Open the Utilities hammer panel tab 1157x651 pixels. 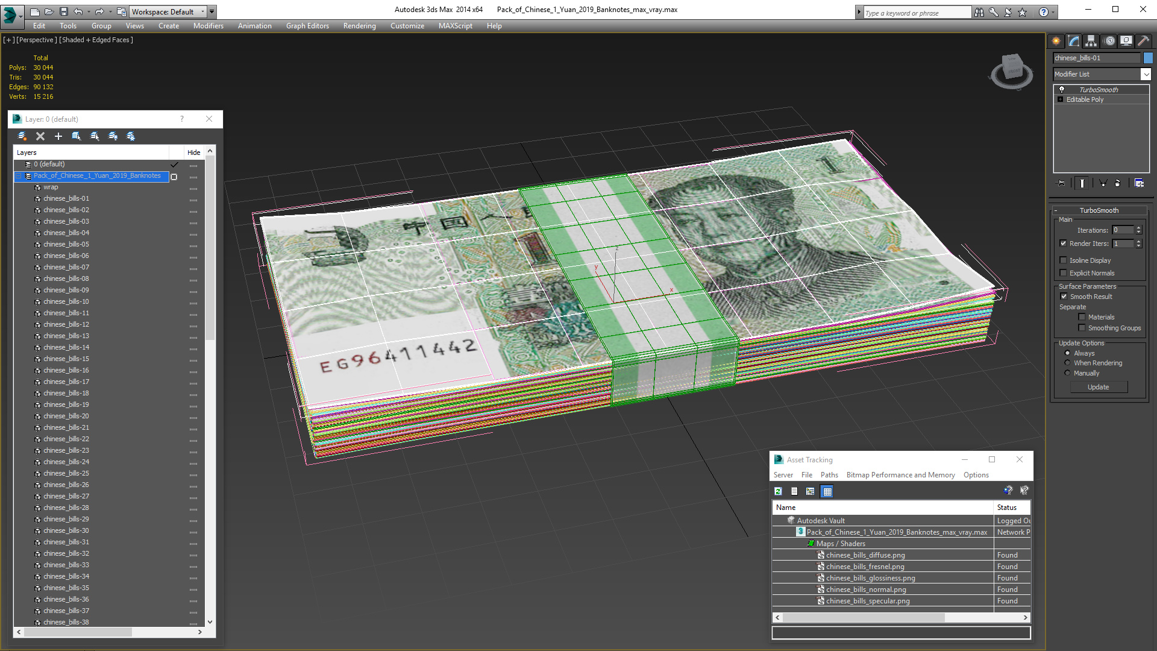tap(1144, 41)
